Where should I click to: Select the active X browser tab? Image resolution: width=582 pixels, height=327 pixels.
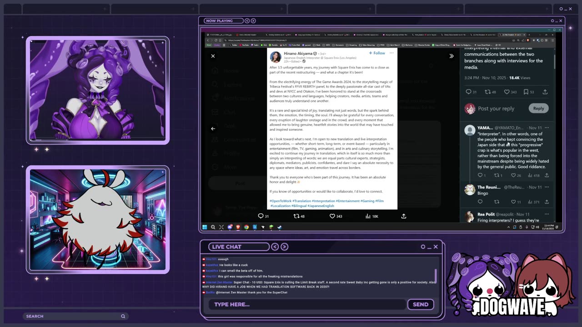tap(512, 35)
